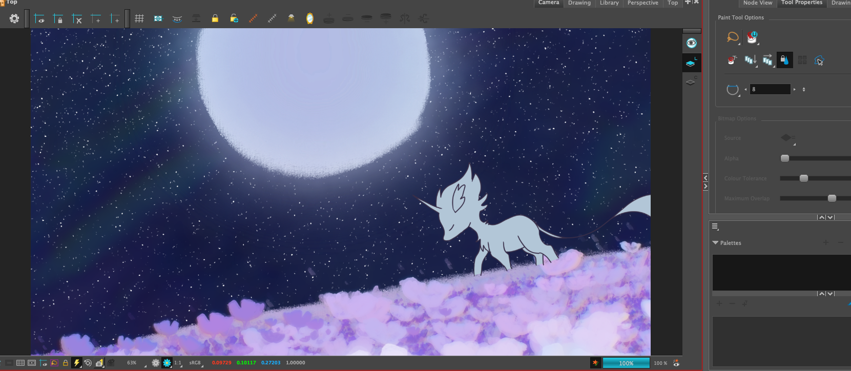Select the C colour art layer icon
This screenshot has height=371, width=851.
pyautogui.click(x=691, y=81)
